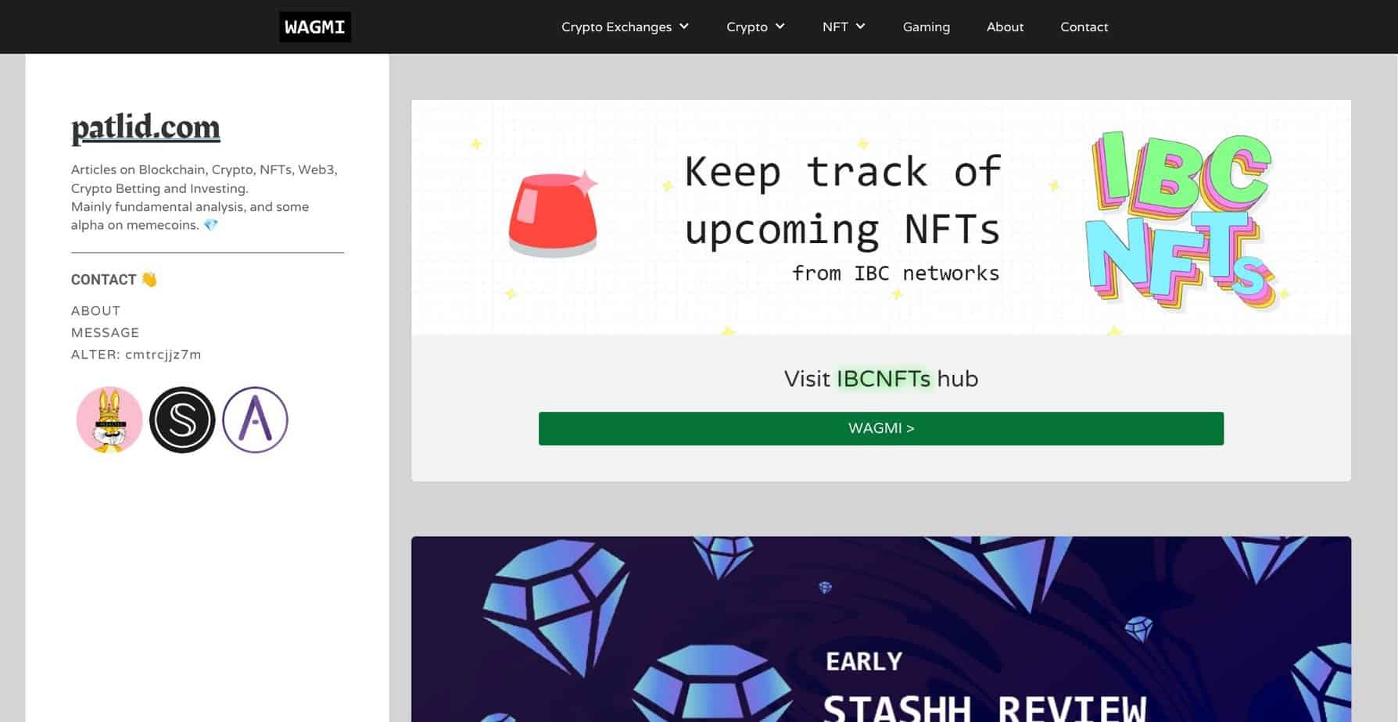Open the IBC NFTs banner image
1398x722 pixels.
click(x=881, y=217)
